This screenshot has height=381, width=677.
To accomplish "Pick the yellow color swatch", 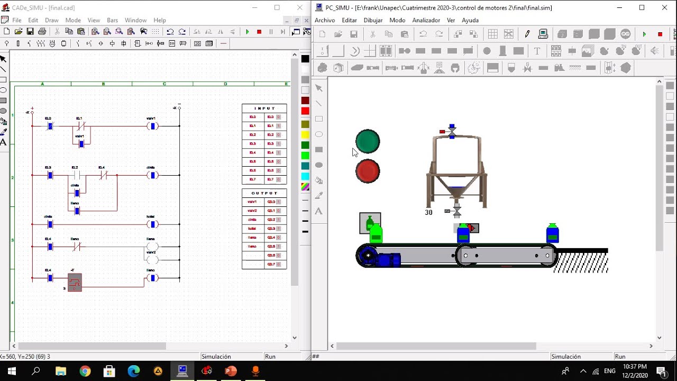I will pos(305,135).
